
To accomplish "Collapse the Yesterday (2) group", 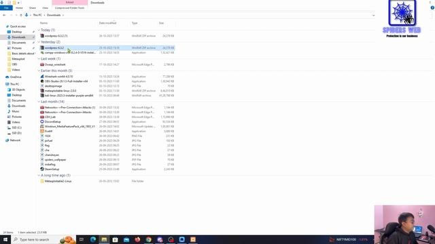I will click(x=39, y=42).
